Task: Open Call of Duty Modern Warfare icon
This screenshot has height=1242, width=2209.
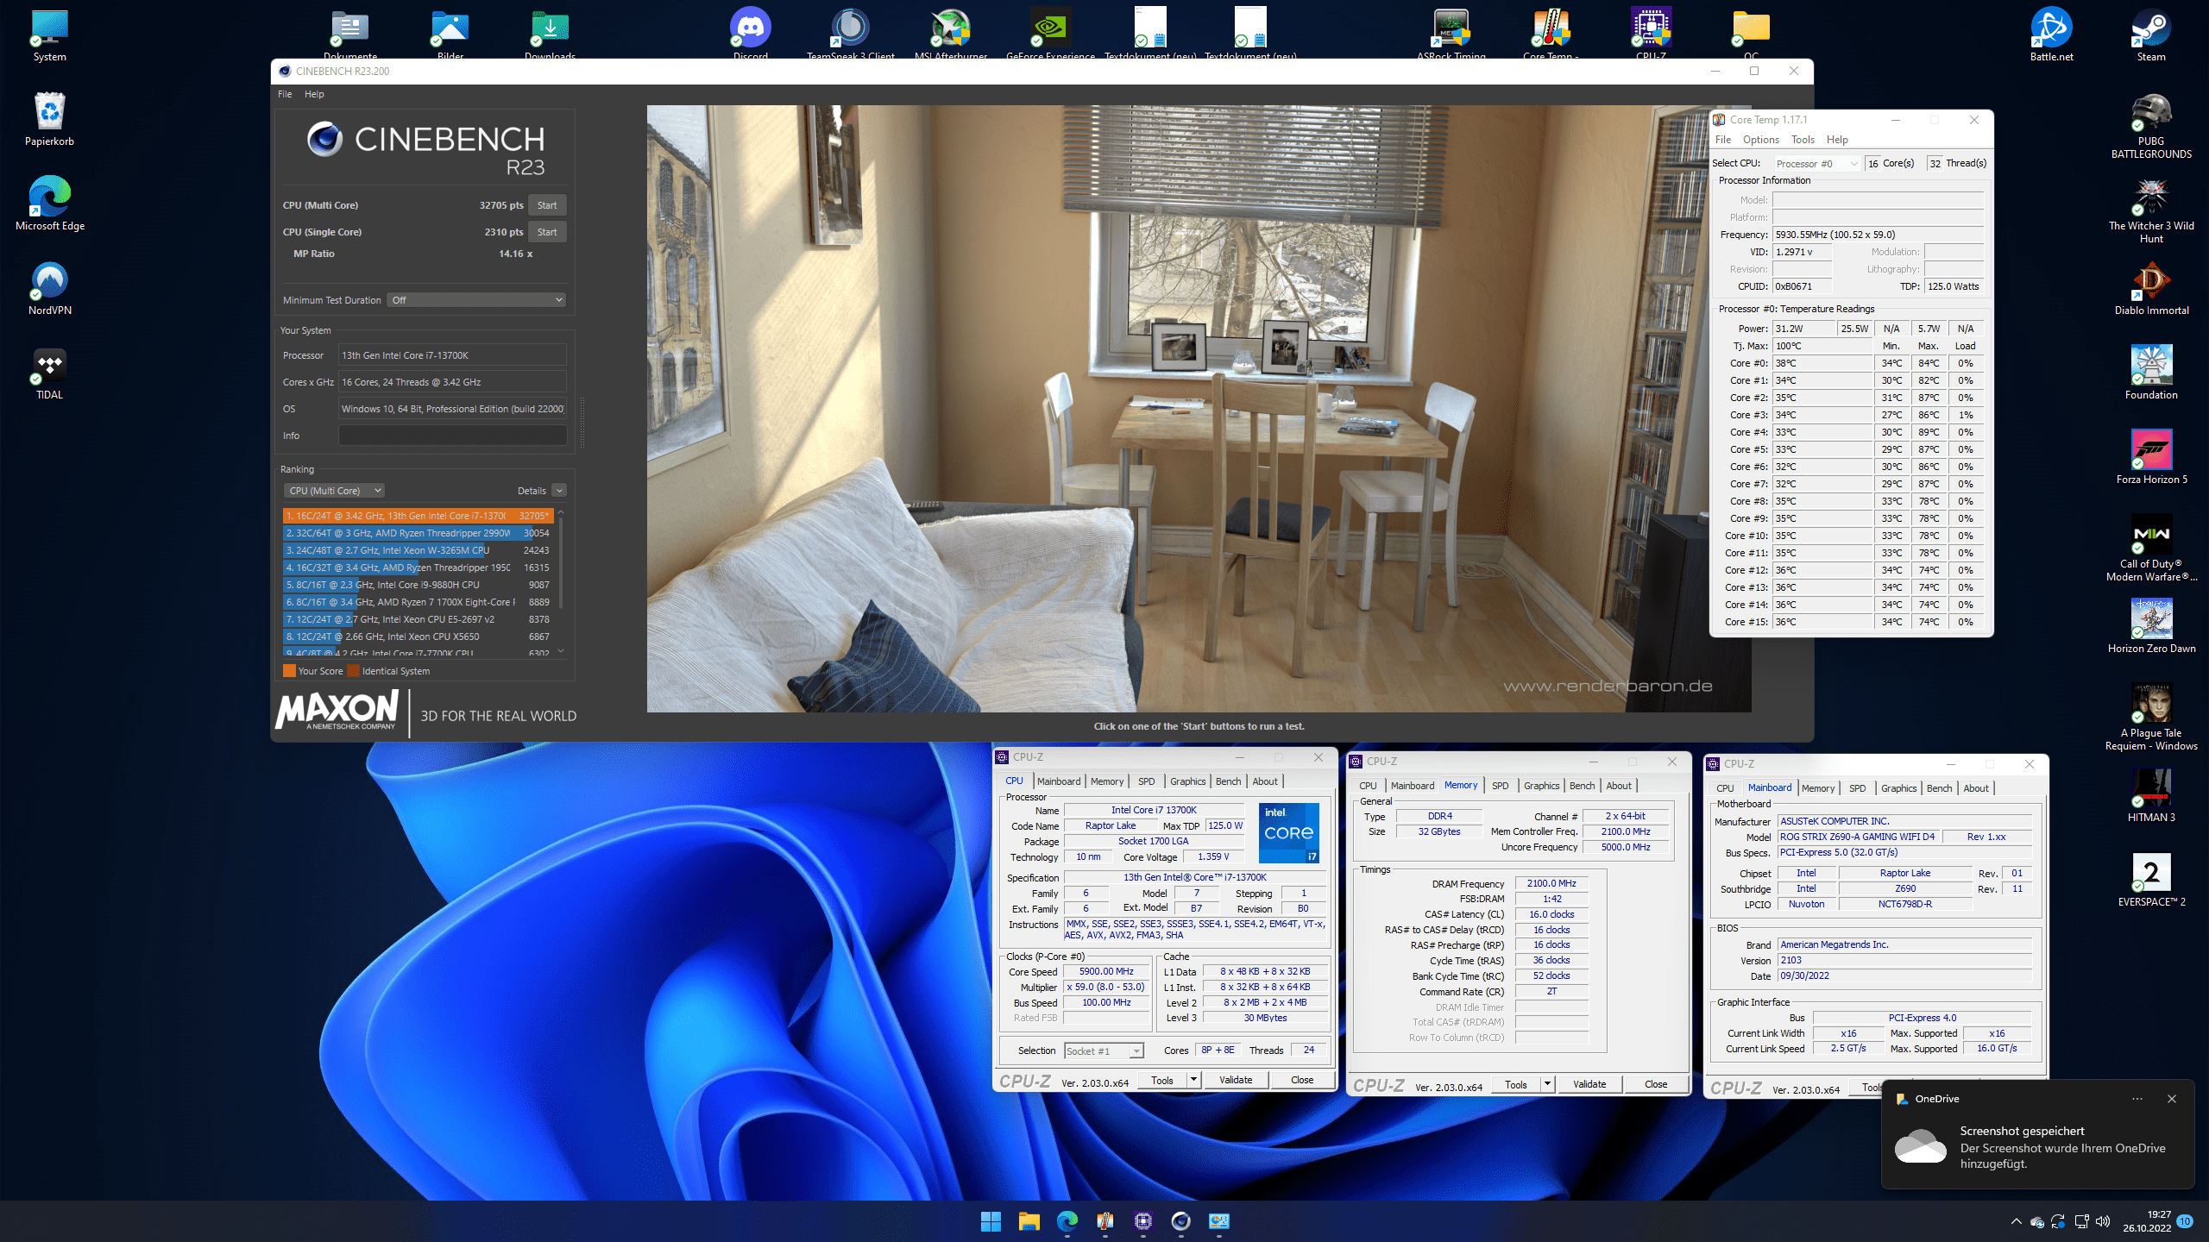Action: click(x=2151, y=549)
